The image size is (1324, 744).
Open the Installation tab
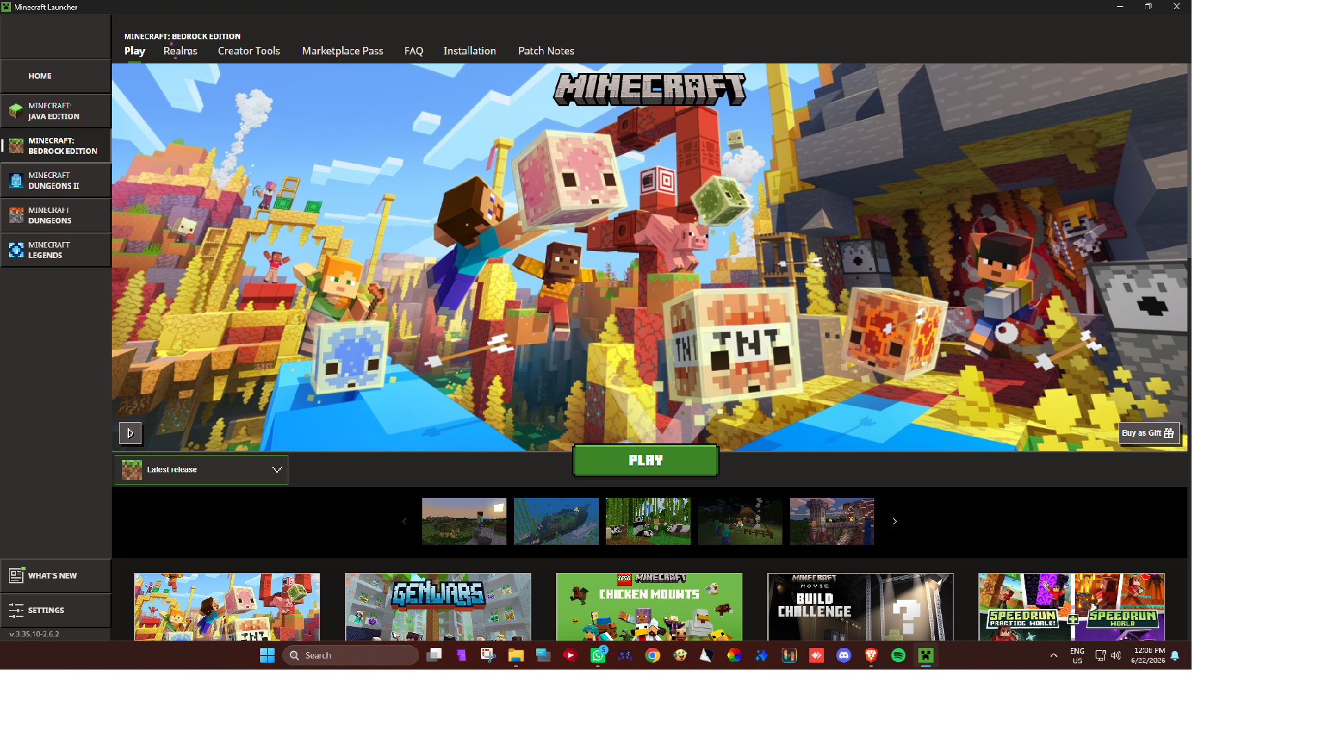pyautogui.click(x=469, y=51)
